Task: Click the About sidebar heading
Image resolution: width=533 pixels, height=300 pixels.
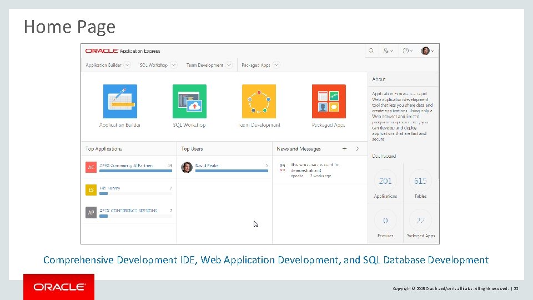Action: click(379, 79)
